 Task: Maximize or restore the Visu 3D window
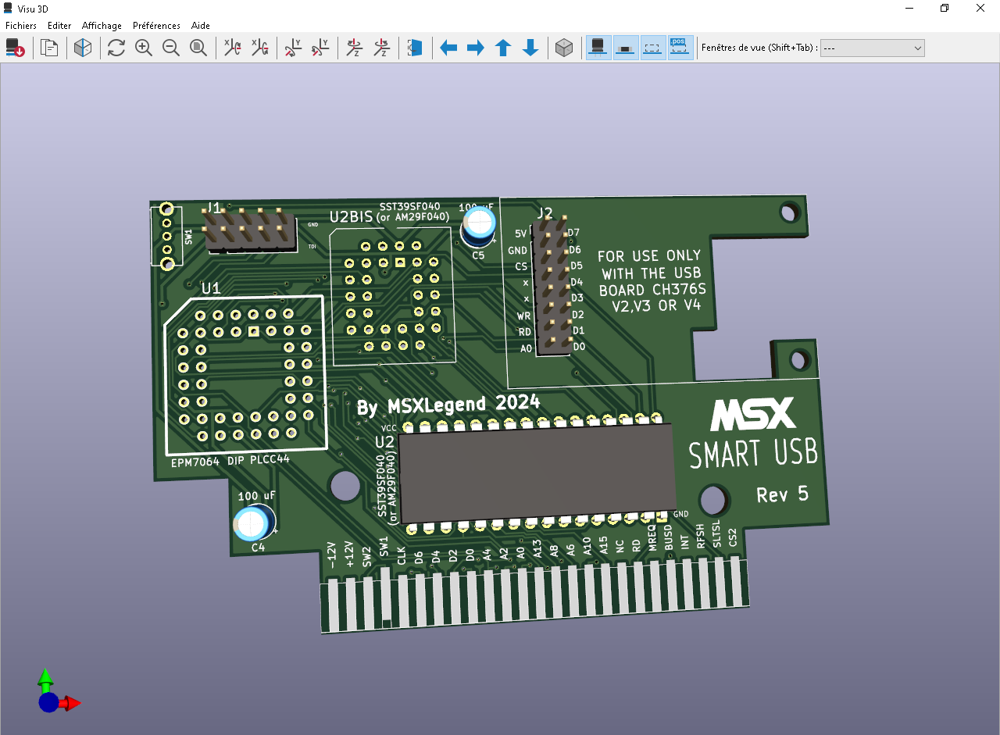945,8
